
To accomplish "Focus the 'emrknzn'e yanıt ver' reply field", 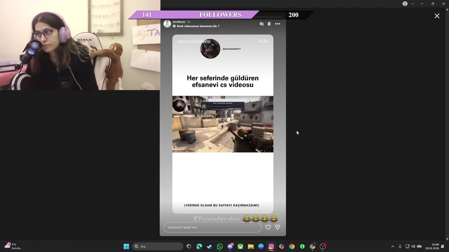I will click(x=213, y=227).
